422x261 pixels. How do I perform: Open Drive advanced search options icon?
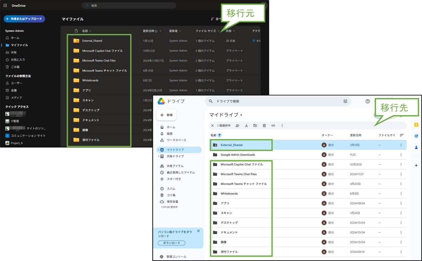point(345,101)
